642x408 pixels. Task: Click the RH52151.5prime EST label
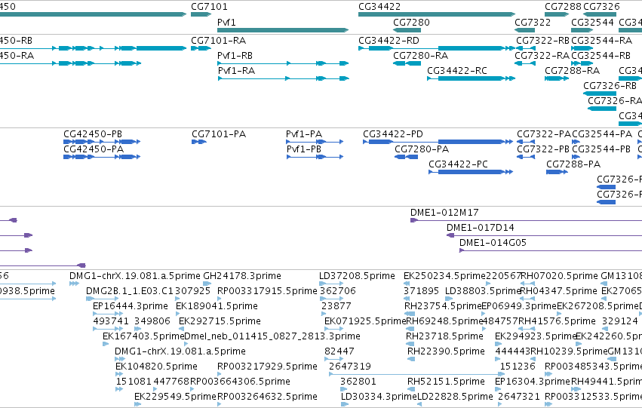[x=447, y=382]
